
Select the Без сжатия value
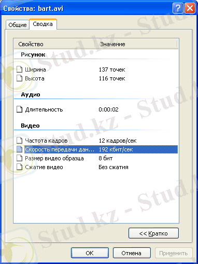(114, 167)
